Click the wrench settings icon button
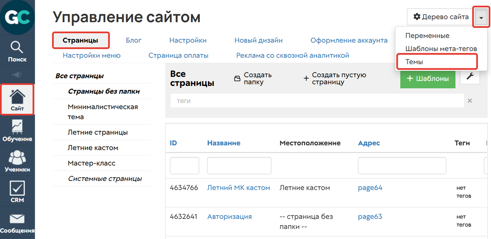 [470, 77]
